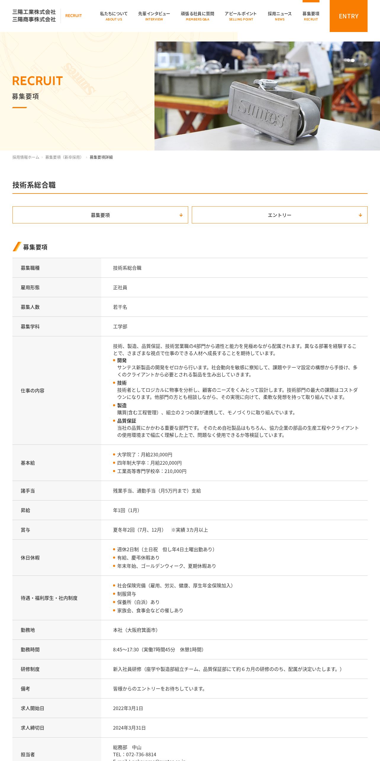Click 2022年3月1日 start date value

pos(128,708)
